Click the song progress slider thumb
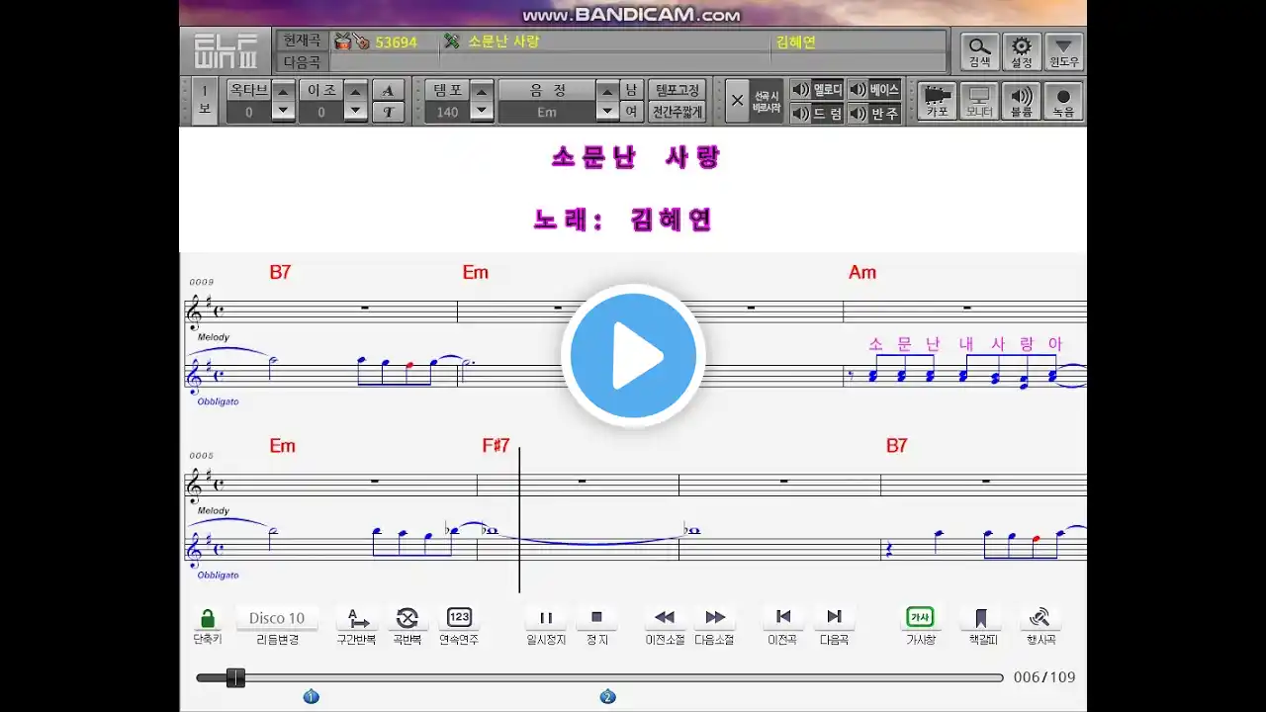The width and height of the screenshot is (1266, 712). pyautogui.click(x=235, y=677)
